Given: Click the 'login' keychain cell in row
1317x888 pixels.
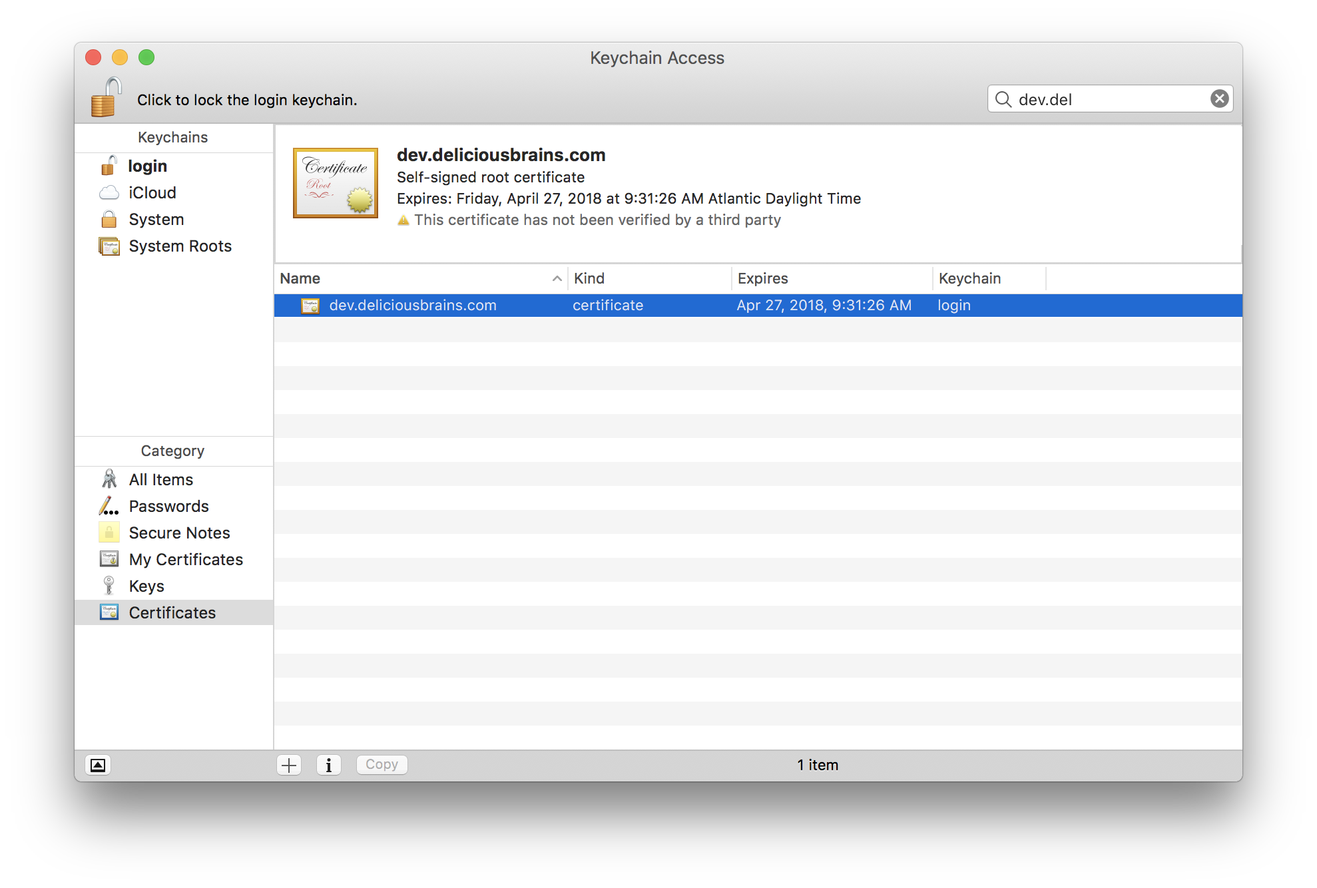Looking at the screenshot, I should coord(954,306).
